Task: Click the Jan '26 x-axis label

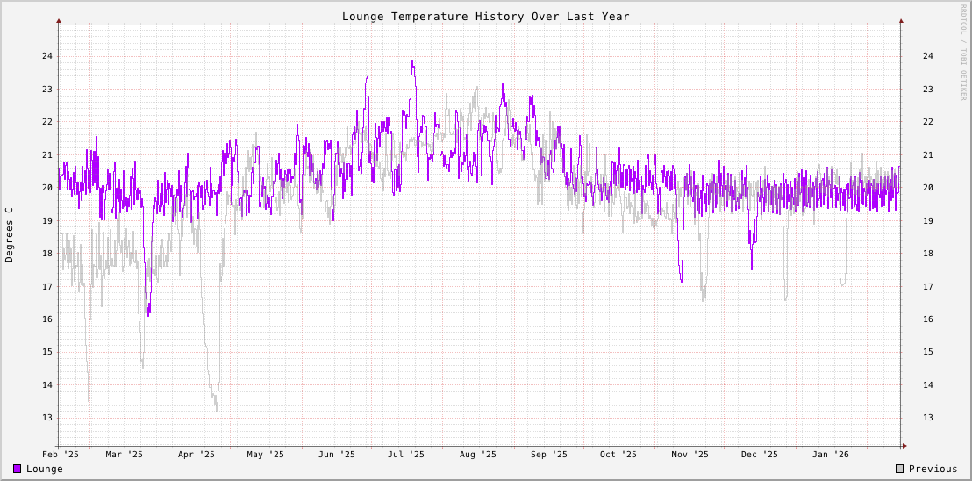Action: tap(831, 455)
